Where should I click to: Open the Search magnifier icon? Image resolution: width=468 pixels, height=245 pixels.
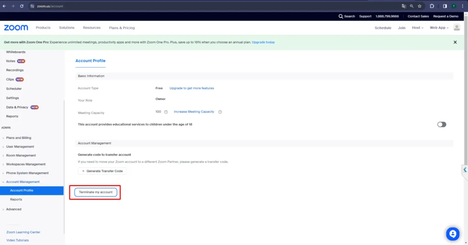pos(340,16)
